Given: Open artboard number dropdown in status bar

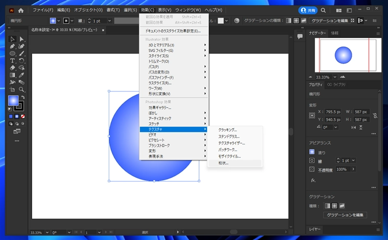Looking at the screenshot, I should [99, 232].
